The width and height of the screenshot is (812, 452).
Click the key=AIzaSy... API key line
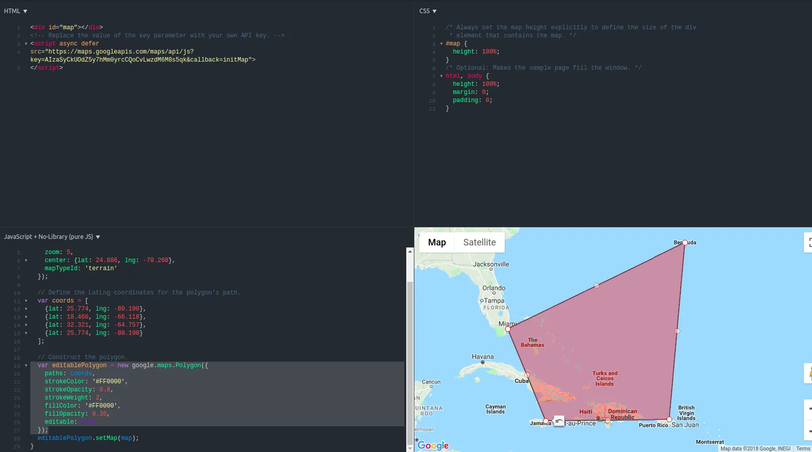pos(143,60)
